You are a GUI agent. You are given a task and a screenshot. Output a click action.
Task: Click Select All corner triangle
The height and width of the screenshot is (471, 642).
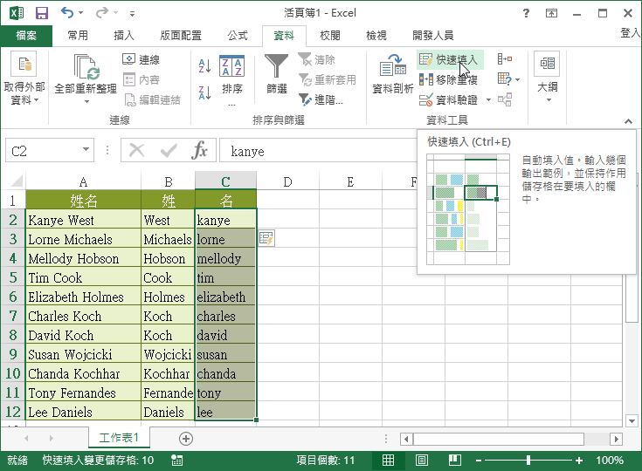coord(16,181)
